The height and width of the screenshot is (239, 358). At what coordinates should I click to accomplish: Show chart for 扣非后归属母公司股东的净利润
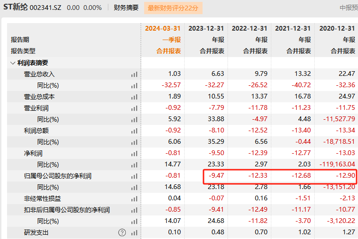134,210
